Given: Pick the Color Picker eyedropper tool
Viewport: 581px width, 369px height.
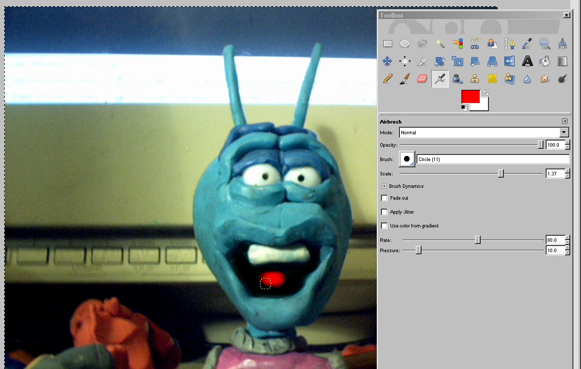Looking at the screenshot, I should click(527, 44).
